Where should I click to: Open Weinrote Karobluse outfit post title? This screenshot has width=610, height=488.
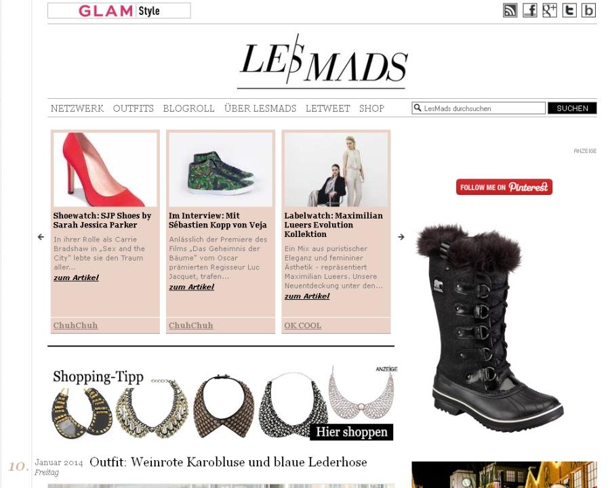point(228,462)
